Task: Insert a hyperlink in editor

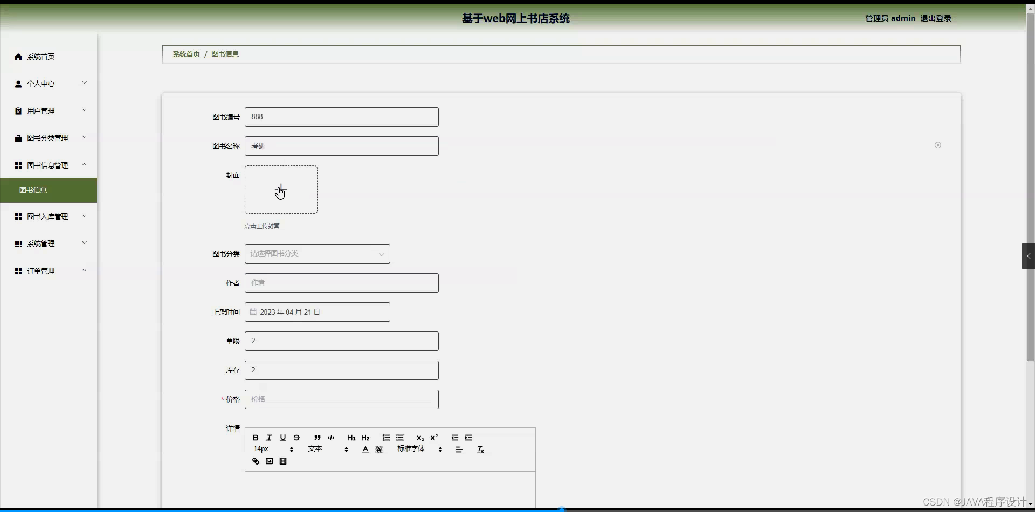Action: point(256,461)
